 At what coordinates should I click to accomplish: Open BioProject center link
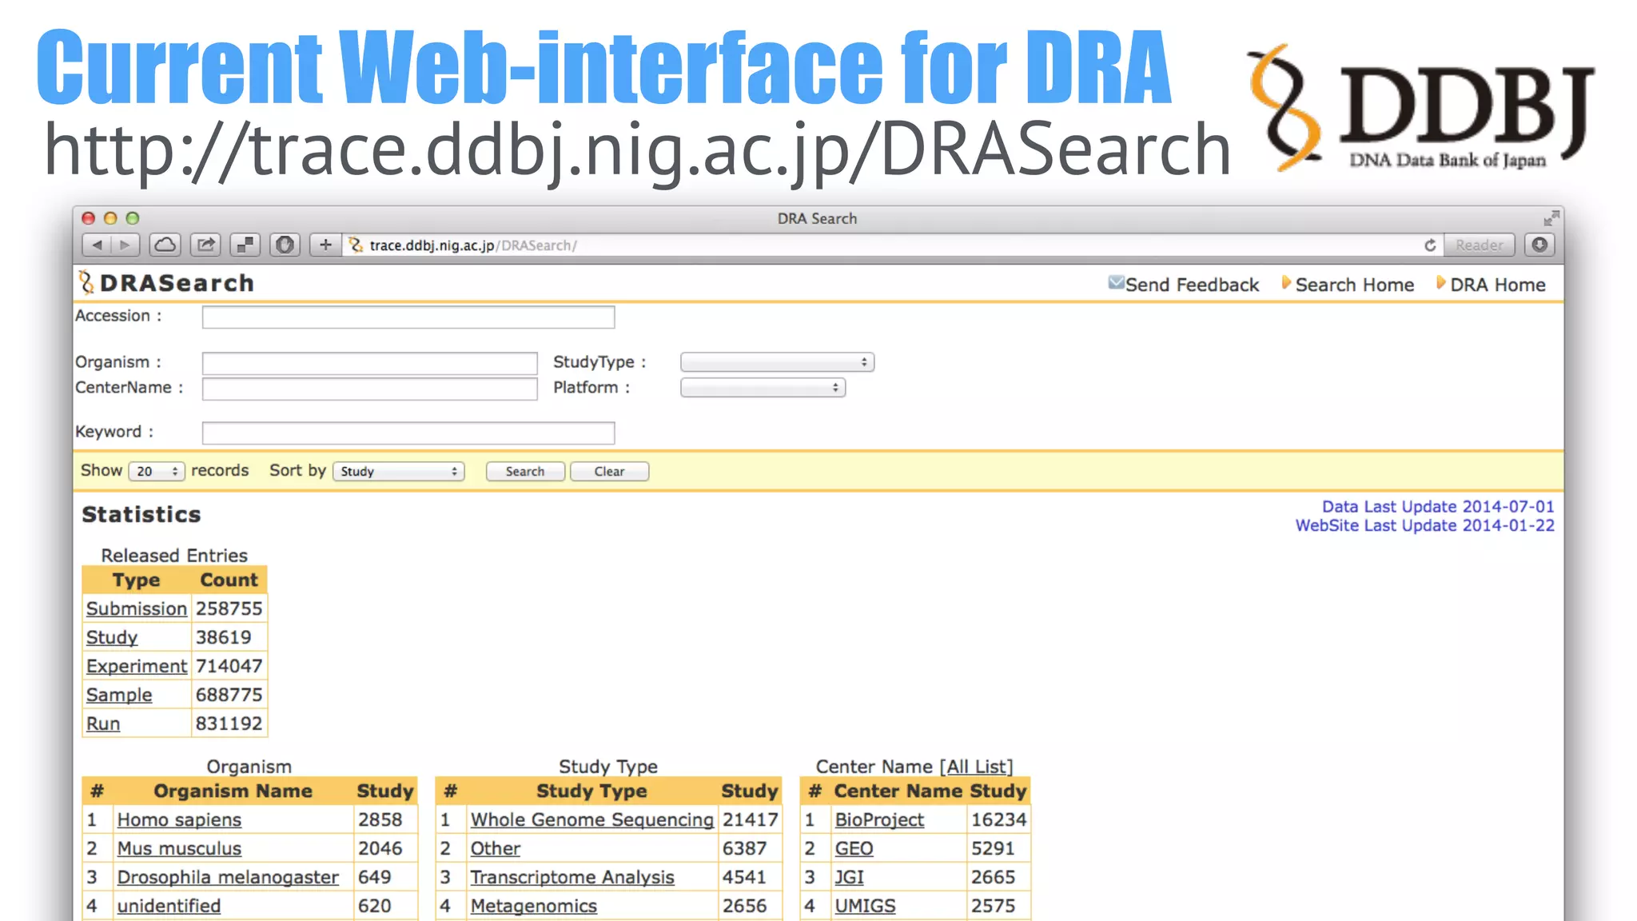(x=879, y=819)
